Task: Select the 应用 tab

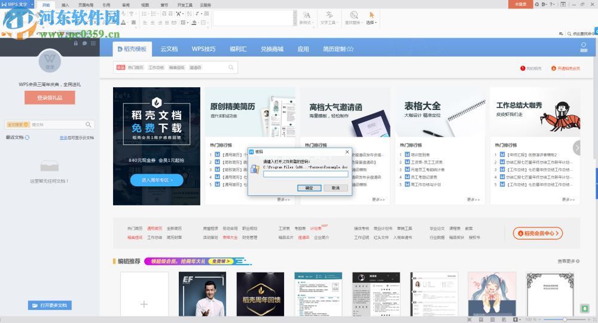Action: pyautogui.click(x=303, y=49)
